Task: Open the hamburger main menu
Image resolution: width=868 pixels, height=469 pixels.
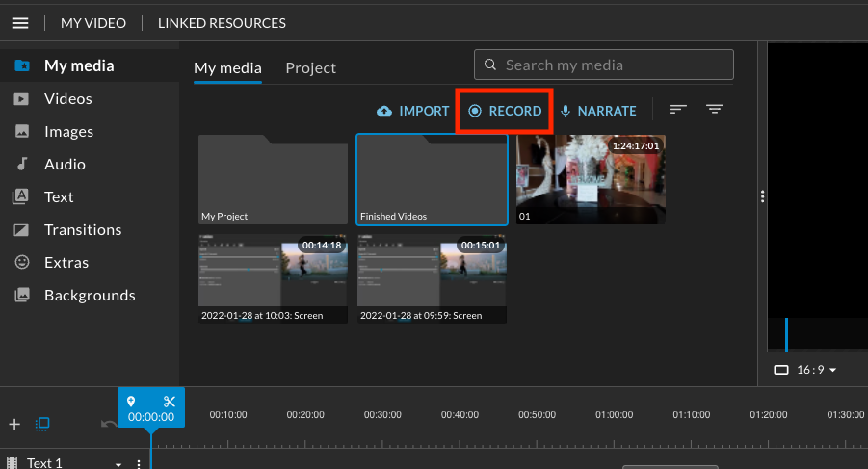Action: pyautogui.click(x=20, y=23)
